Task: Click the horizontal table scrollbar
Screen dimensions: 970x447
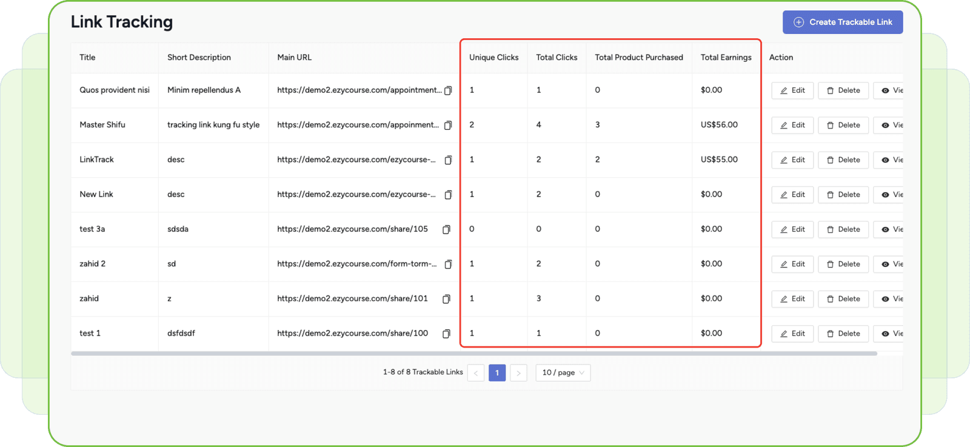Action: pos(473,354)
